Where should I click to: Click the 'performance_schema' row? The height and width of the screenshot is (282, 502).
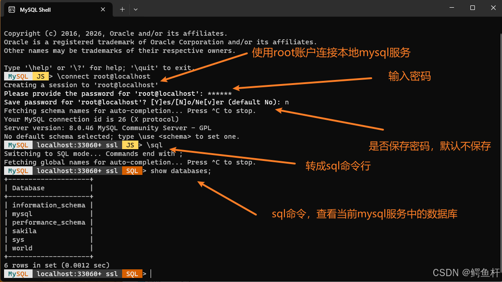tap(49, 222)
